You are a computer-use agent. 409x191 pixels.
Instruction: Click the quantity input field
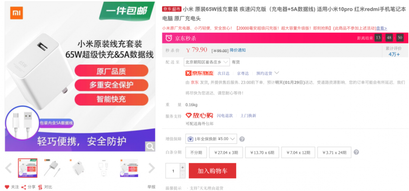tap(173, 171)
